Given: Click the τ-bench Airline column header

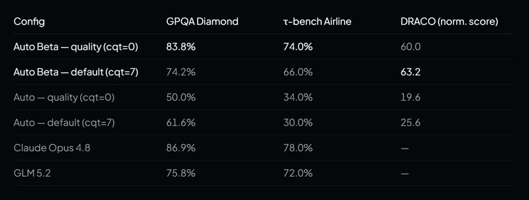Looking at the screenshot, I should [317, 21].
